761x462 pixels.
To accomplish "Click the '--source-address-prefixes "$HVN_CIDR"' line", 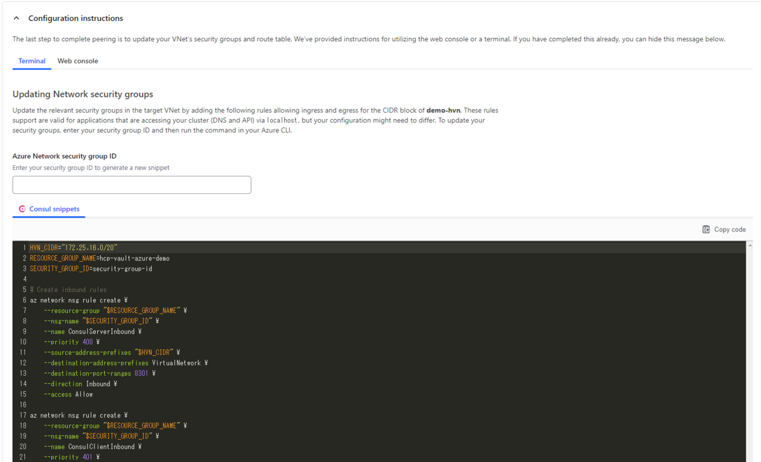I will pyautogui.click(x=112, y=352).
